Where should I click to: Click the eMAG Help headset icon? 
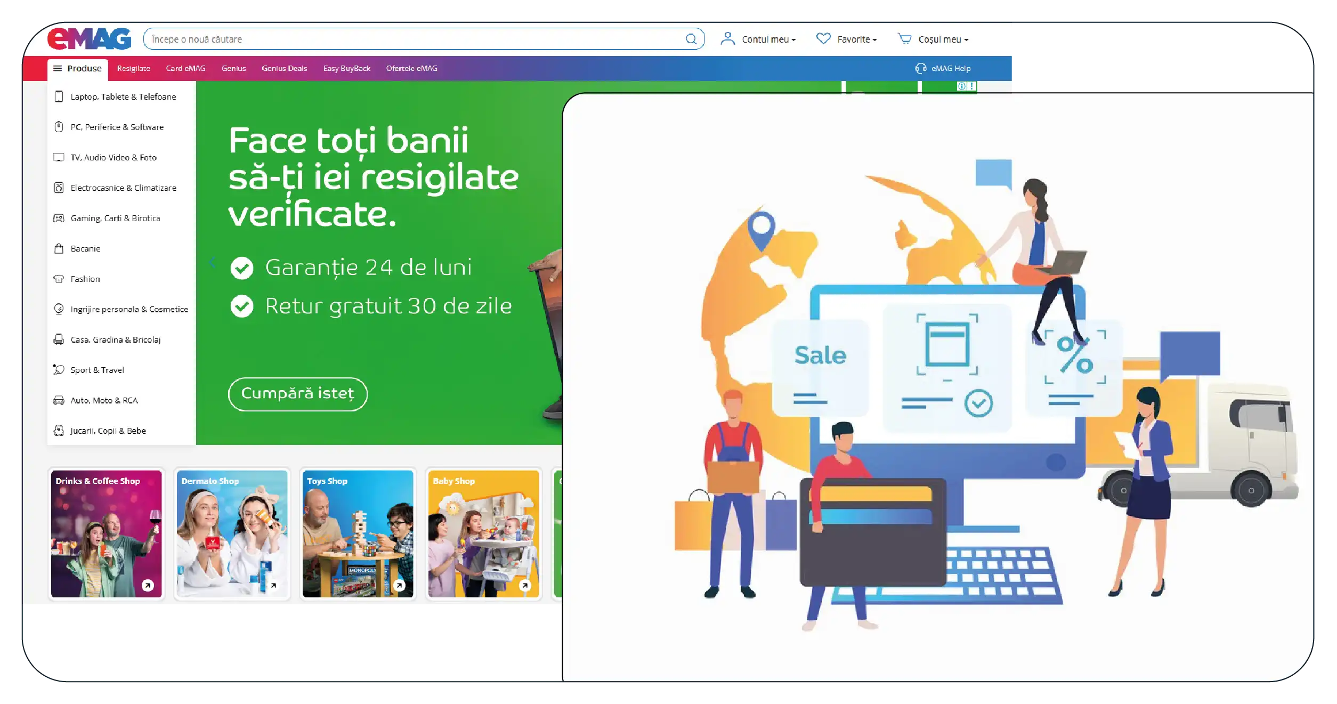pyautogui.click(x=920, y=68)
